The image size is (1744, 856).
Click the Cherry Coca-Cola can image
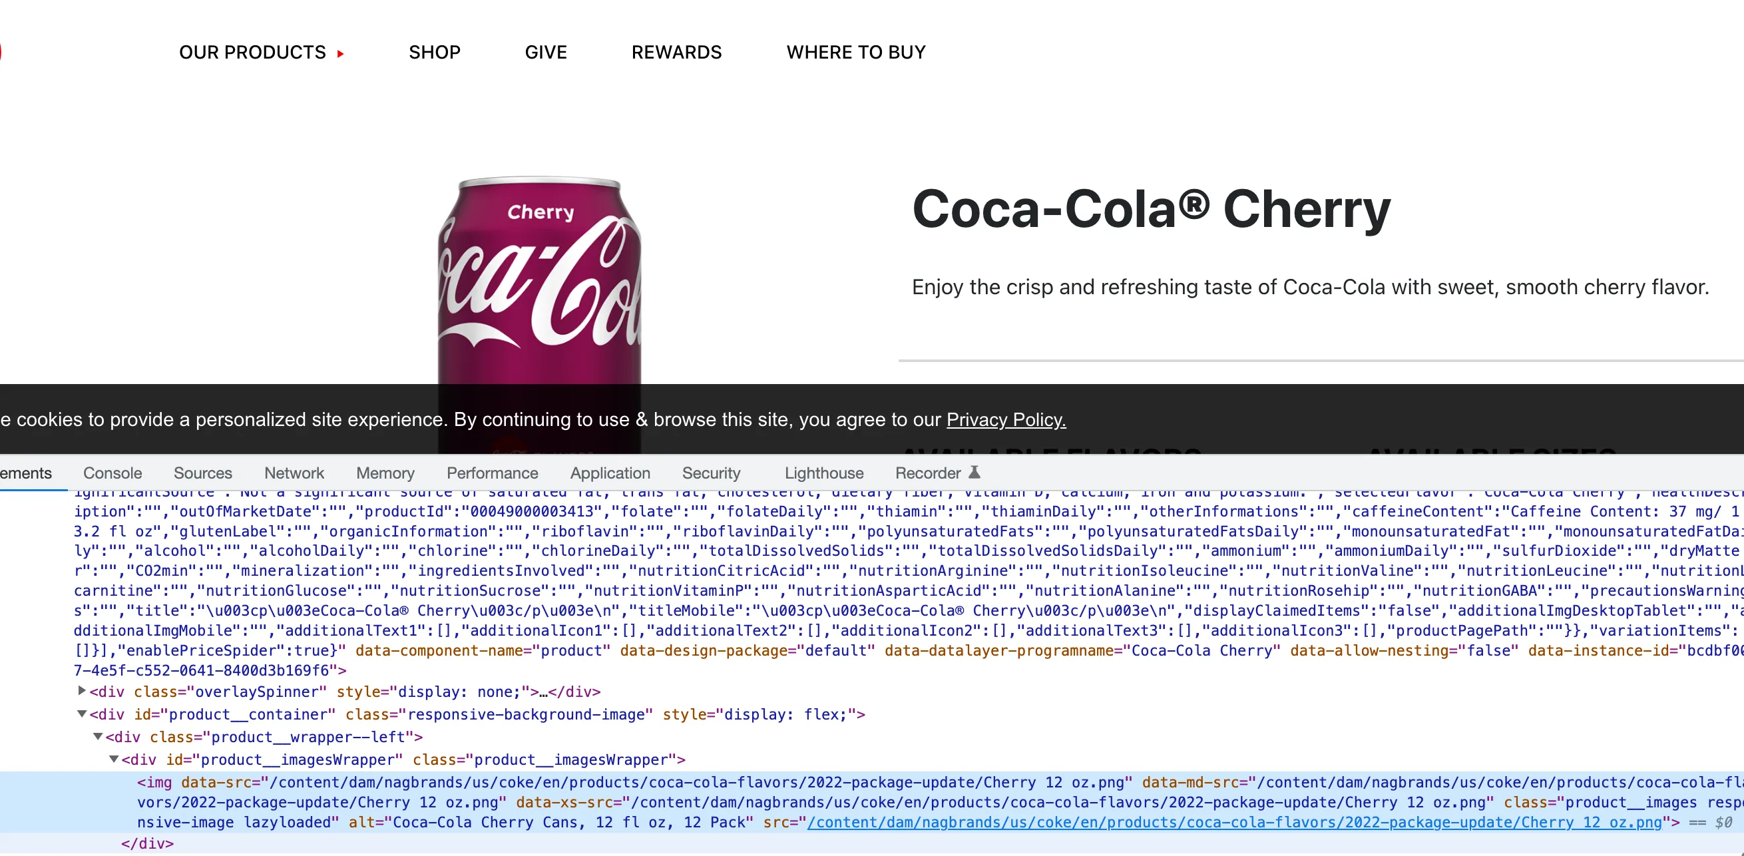tap(539, 281)
